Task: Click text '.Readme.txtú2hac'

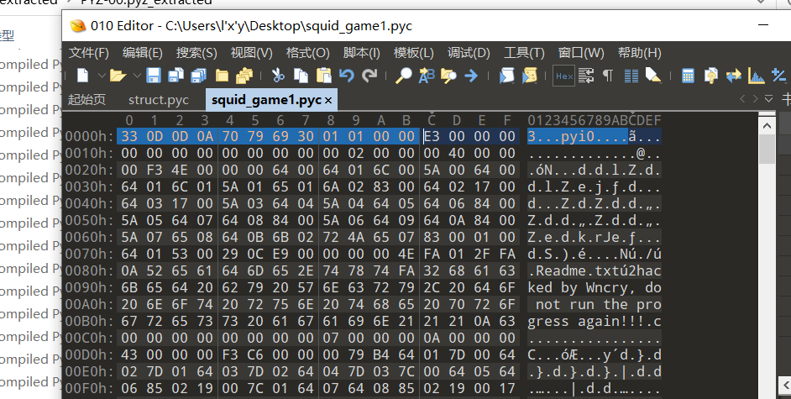Action: click(595, 270)
